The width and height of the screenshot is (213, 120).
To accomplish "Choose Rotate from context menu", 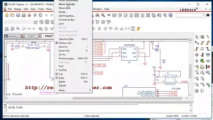I will click(62, 12).
